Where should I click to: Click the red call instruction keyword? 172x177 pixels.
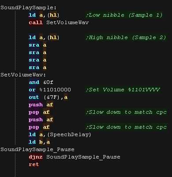[x=36, y=22]
